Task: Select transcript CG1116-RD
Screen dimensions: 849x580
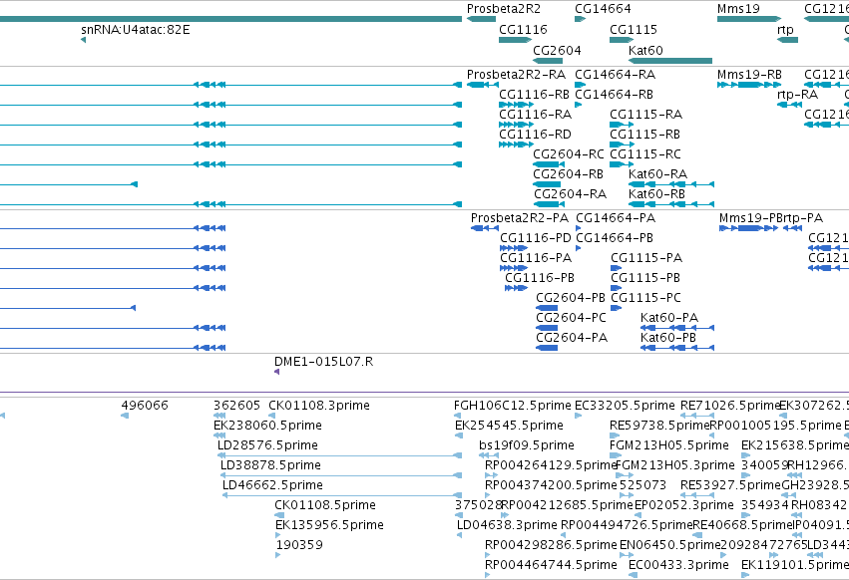Action: tap(535, 135)
